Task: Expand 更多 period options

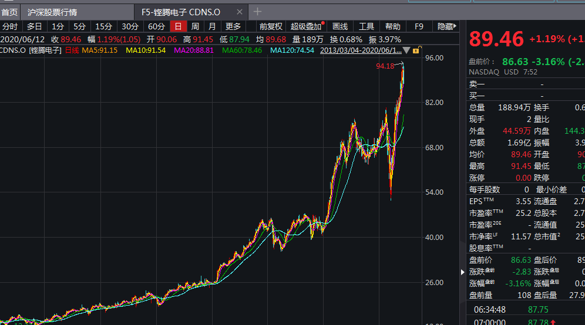Action: 233,26
